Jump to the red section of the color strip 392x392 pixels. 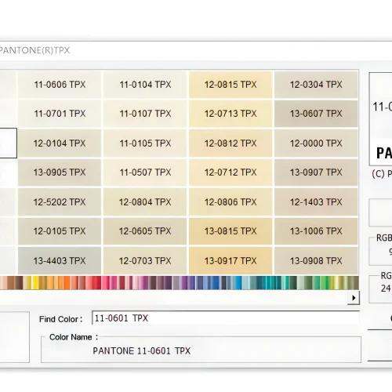click(96, 282)
